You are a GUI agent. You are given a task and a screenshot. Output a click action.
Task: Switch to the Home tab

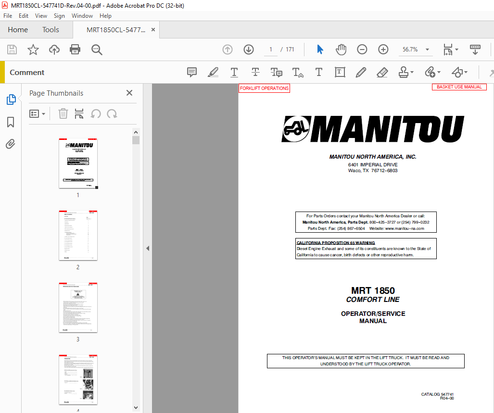18,30
